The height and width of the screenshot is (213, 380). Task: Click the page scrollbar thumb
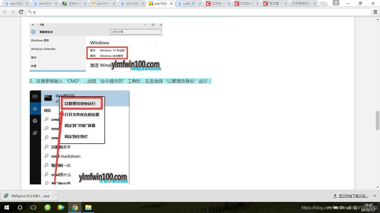(377, 120)
